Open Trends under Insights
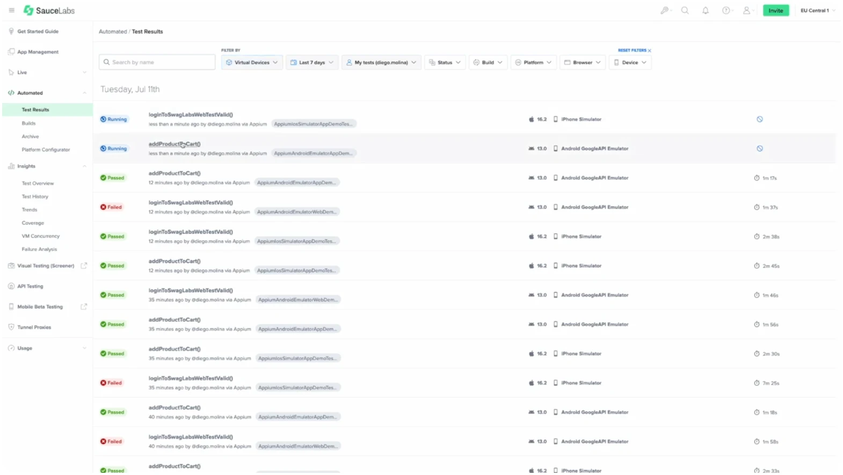Image resolution: width=843 pixels, height=475 pixels. point(30,210)
